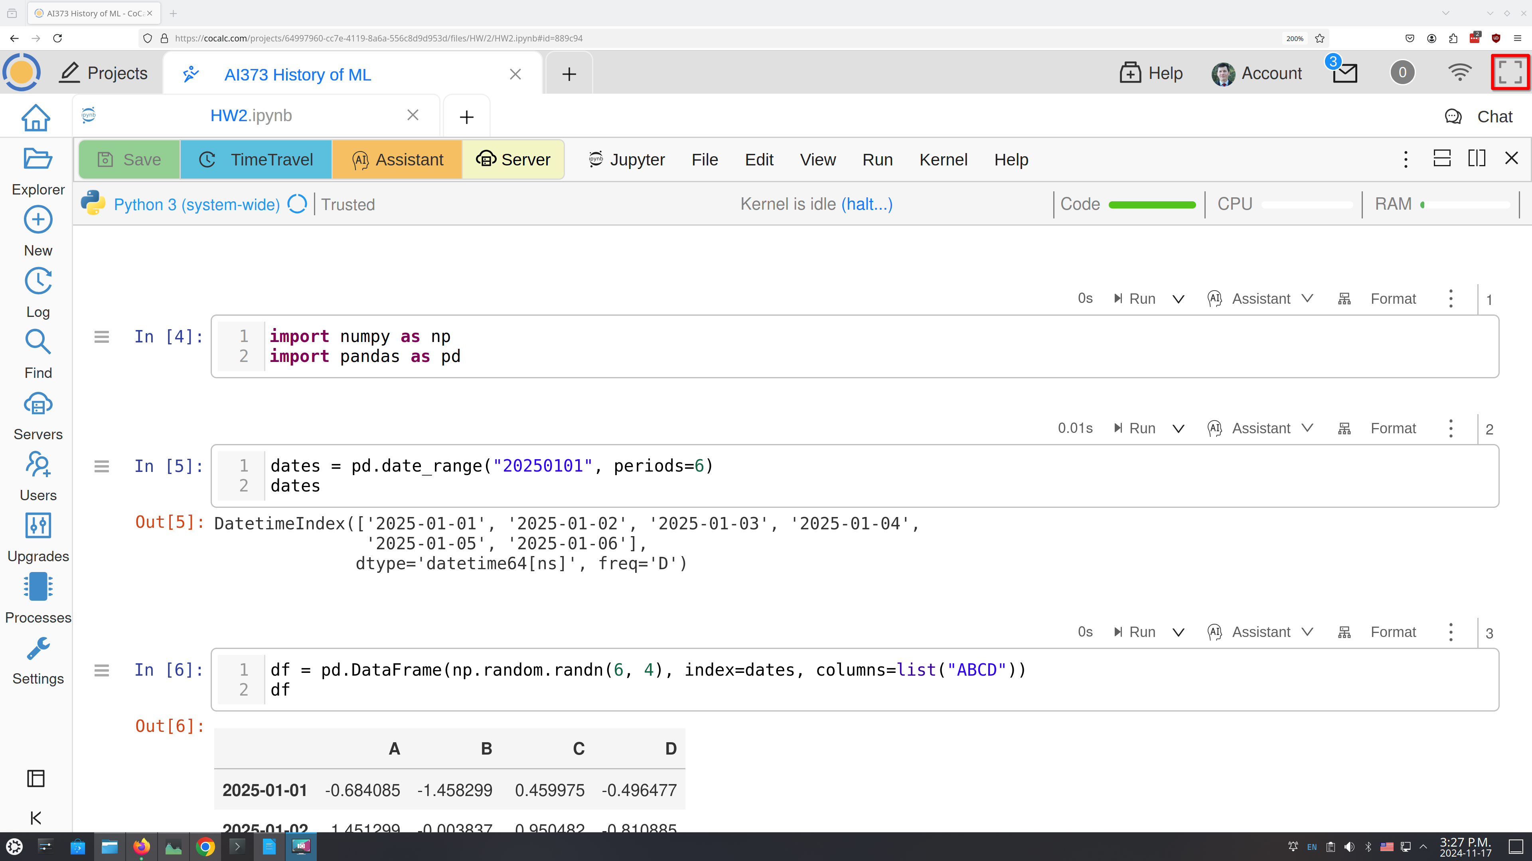Click the halt kernel link
Screen dimensions: 1532x861
[x=867, y=204]
